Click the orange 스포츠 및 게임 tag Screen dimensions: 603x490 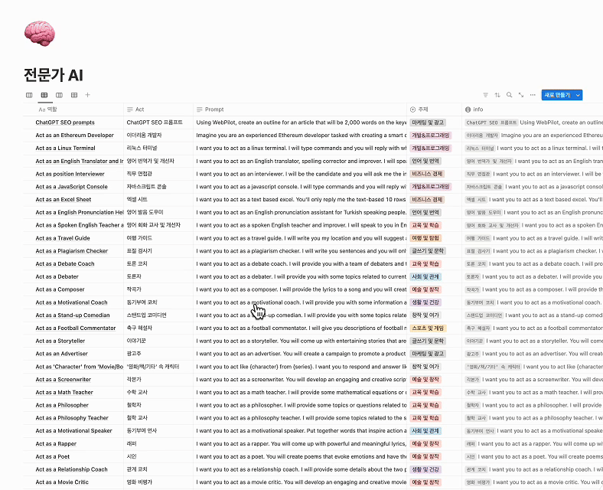(x=429, y=328)
